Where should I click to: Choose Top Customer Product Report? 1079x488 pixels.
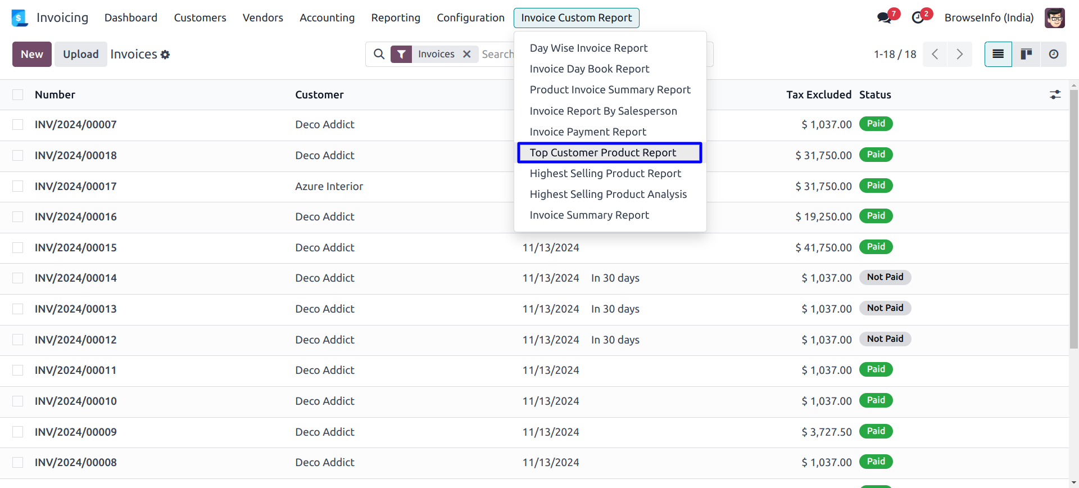602,152
